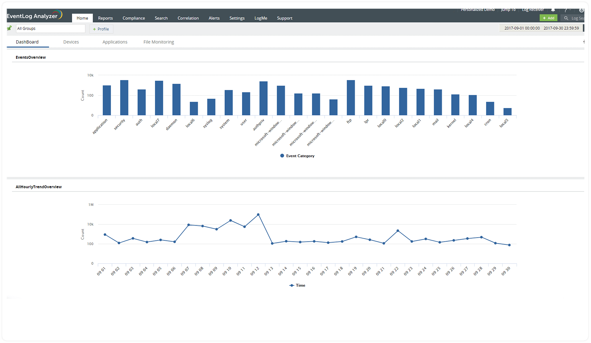Viewport: 591px width, 343px height.
Task: Switch to the Correlation tab
Action: point(188,18)
